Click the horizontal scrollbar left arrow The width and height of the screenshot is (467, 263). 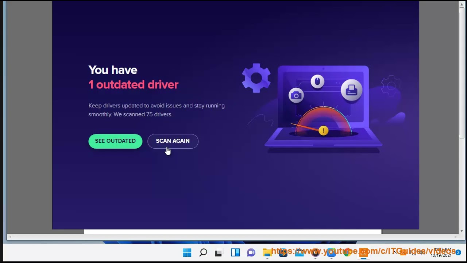click(10, 237)
